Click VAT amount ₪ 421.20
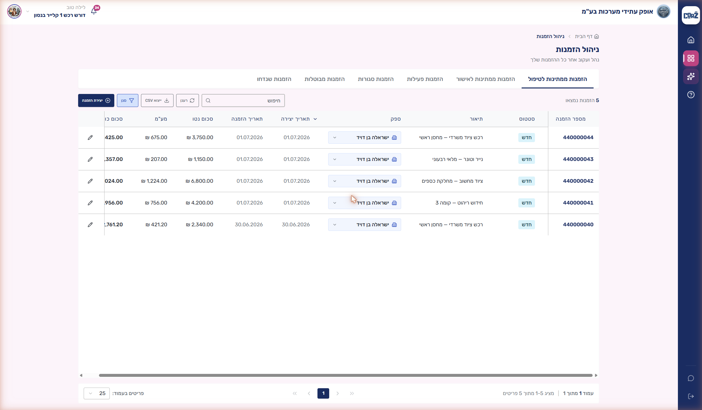 (x=157, y=225)
